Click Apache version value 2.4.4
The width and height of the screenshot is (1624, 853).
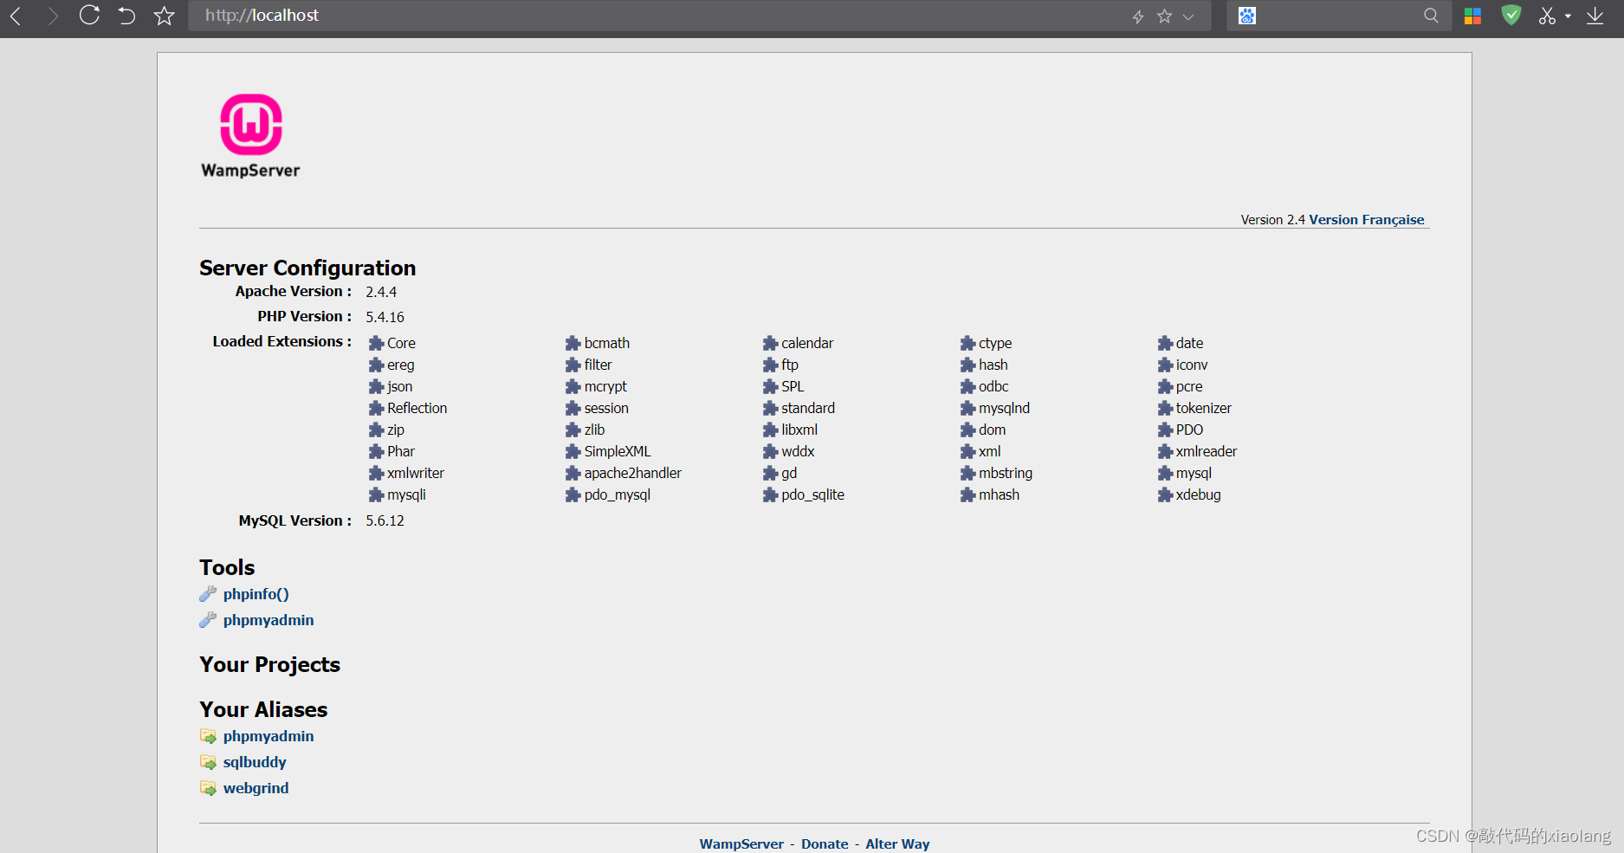click(381, 292)
